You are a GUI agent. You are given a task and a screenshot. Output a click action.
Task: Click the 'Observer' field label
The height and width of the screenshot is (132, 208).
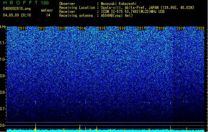[67, 4]
